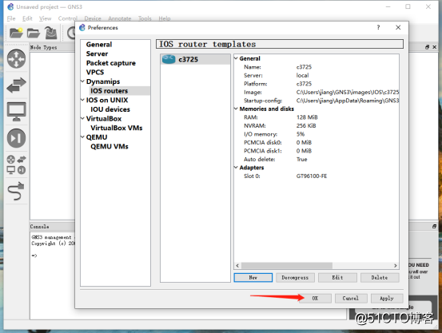Viewport: 442px width, 333px height.
Task: Browse all devices sidebar icon
Action: [16, 165]
